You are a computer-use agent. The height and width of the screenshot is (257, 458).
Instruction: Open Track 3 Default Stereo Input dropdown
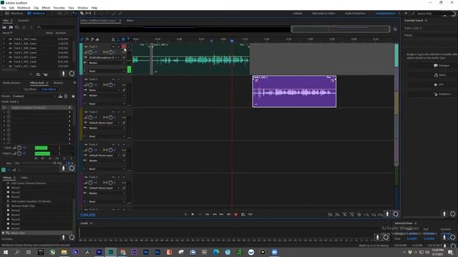click(x=104, y=123)
